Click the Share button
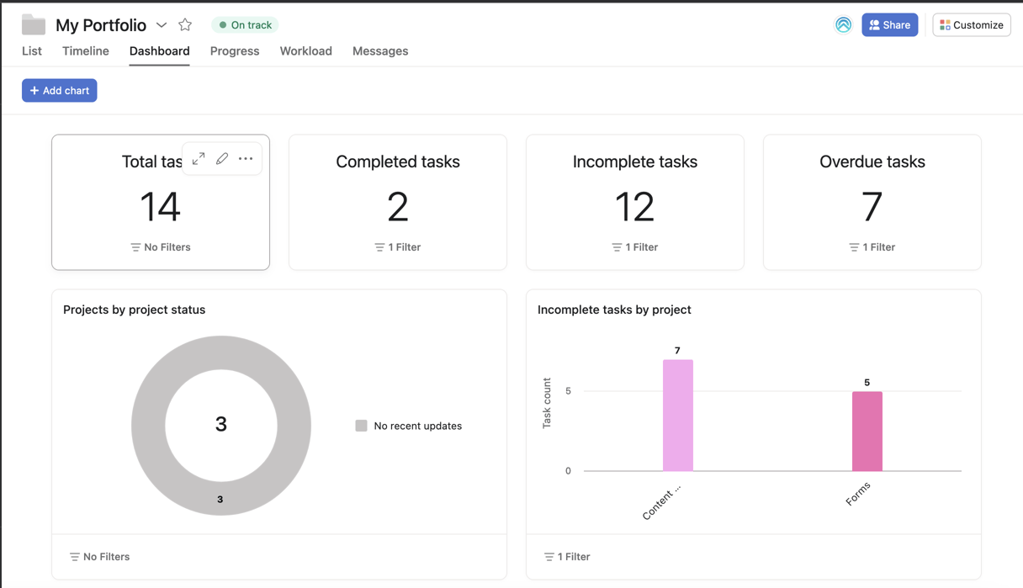 tap(889, 24)
